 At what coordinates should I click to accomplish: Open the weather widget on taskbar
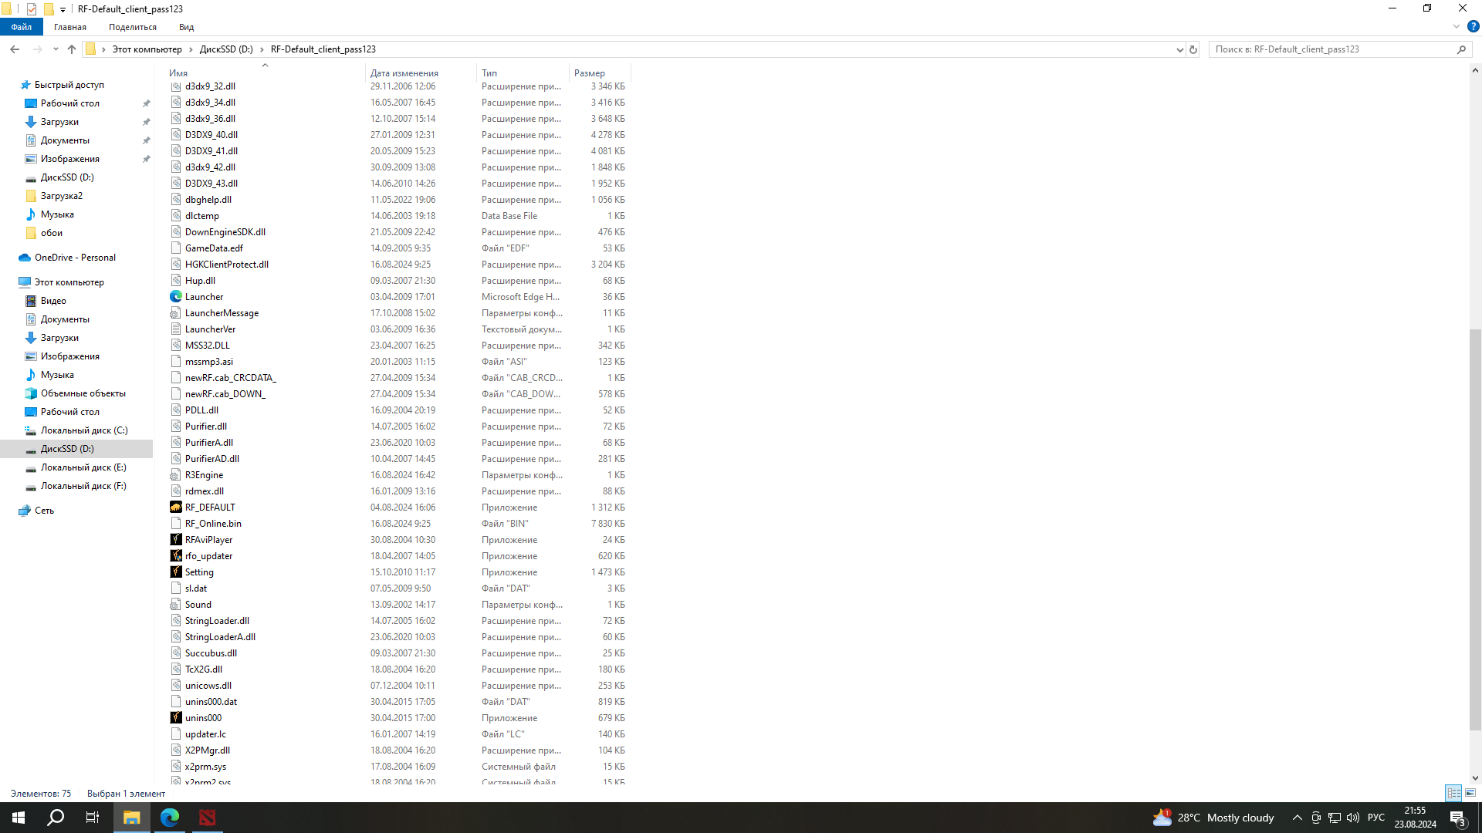(1213, 818)
